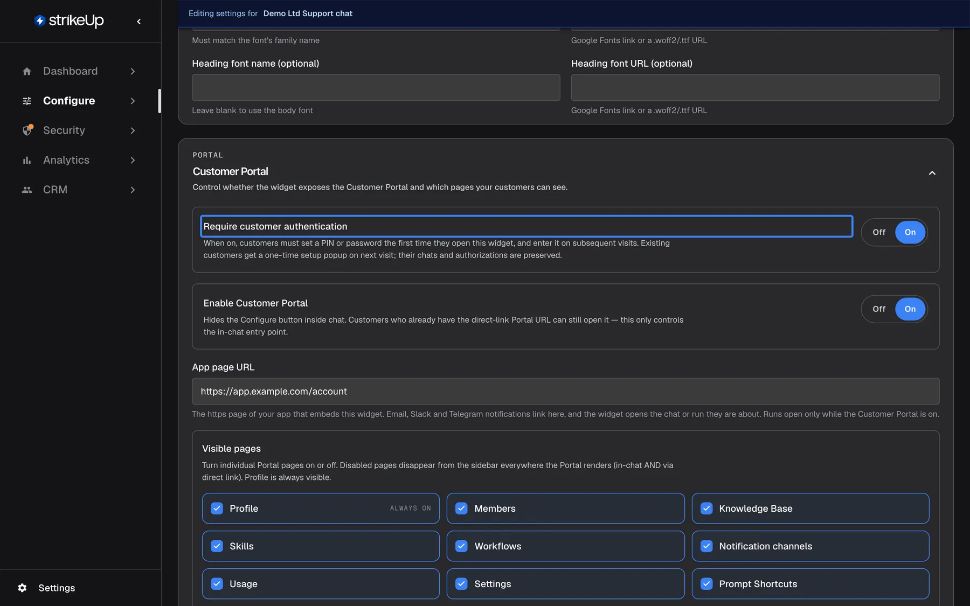Click the Visible pages heading
Image resolution: width=970 pixels, height=606 pixels.
[x=231, y=449]
